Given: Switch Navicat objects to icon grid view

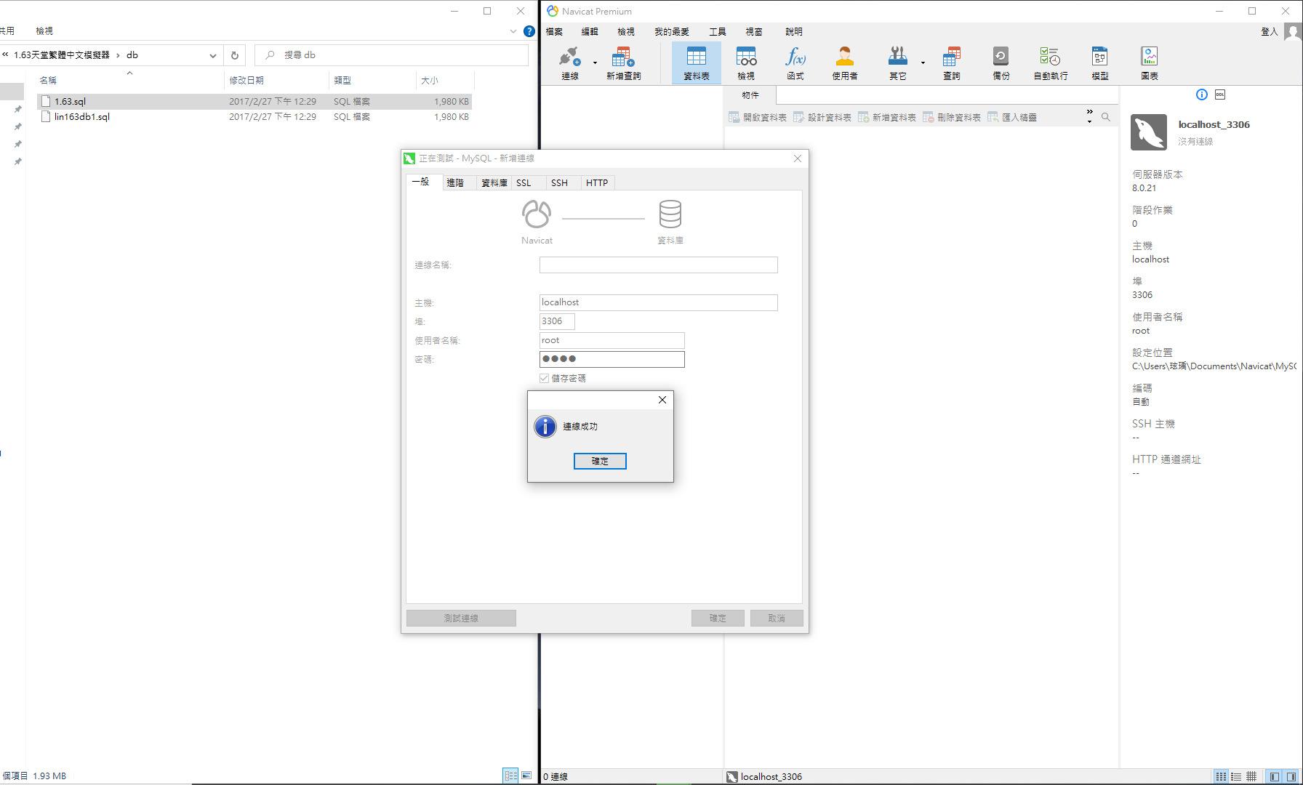Looking at the screenshot, I should (1222, 776).
